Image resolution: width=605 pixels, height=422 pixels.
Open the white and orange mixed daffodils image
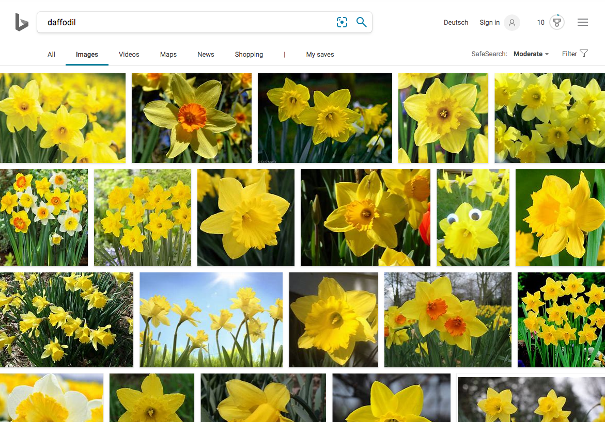[x=44, y=218]
